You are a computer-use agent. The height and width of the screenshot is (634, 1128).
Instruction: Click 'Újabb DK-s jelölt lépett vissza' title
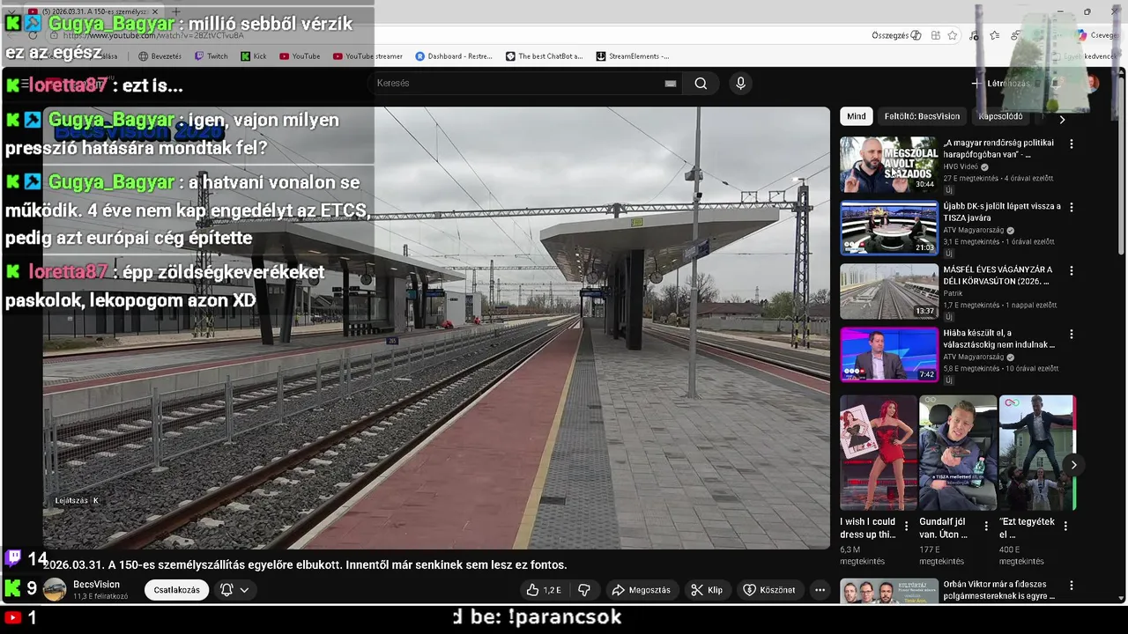click(1002, 212)
